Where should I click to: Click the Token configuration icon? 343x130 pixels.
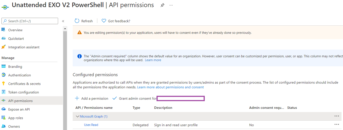[3, 92]
